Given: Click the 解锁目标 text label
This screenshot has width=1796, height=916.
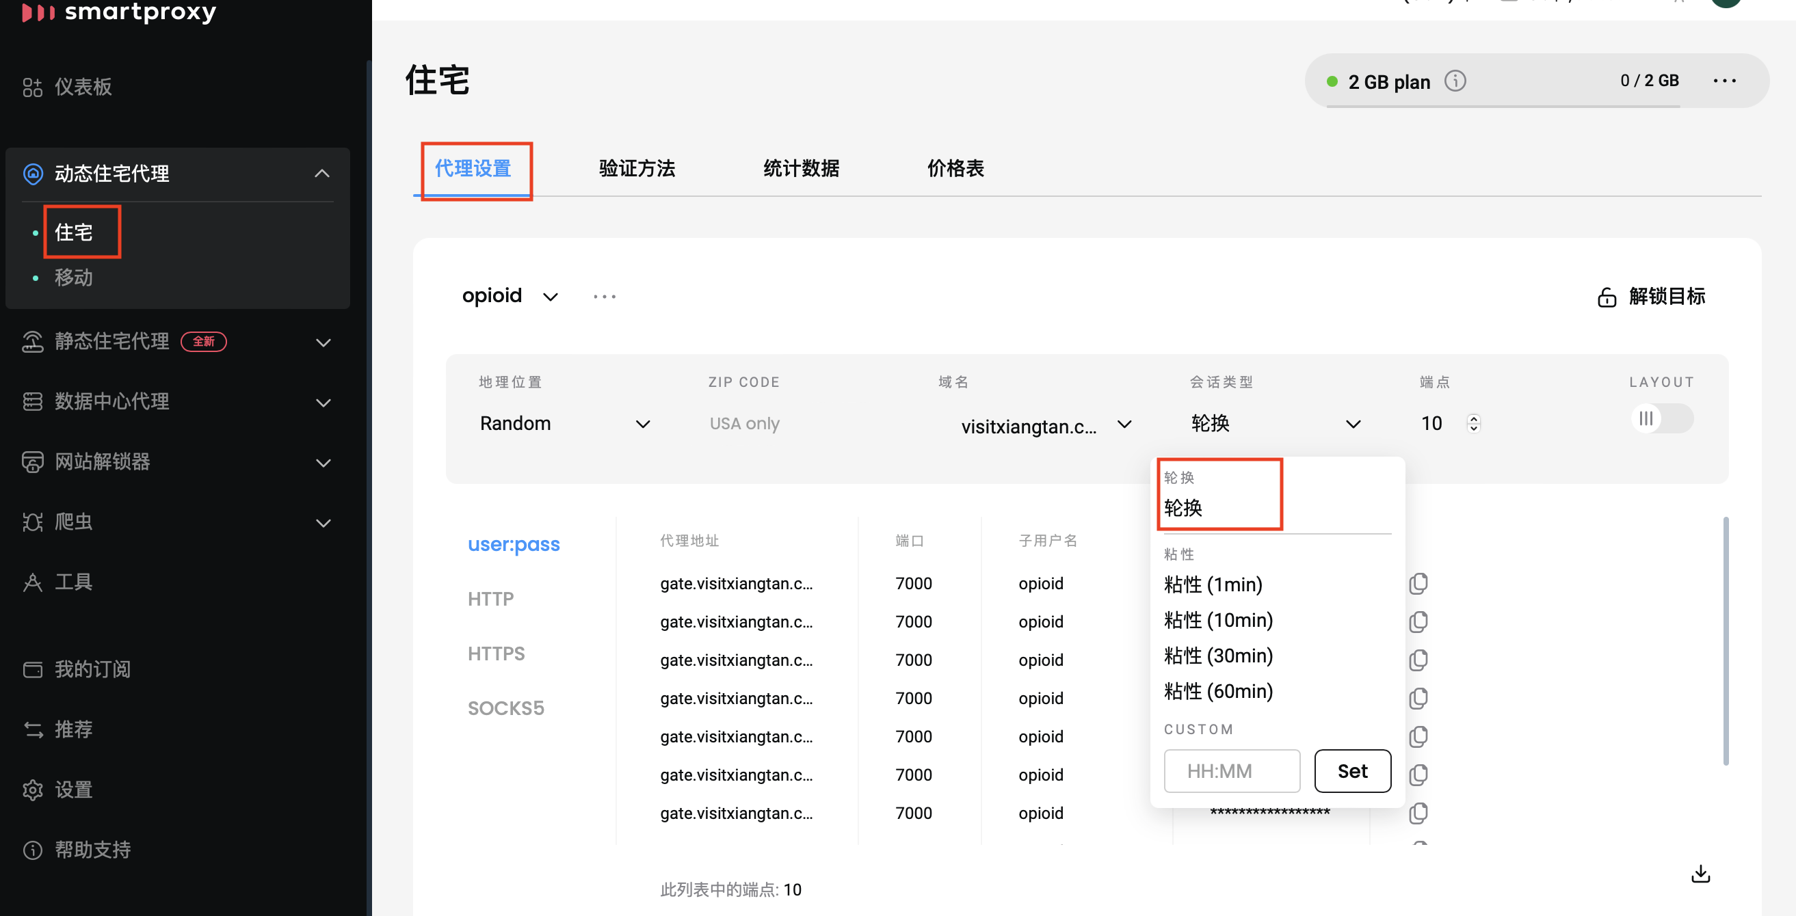Looking at the screenshot, I should point(1667,296).
